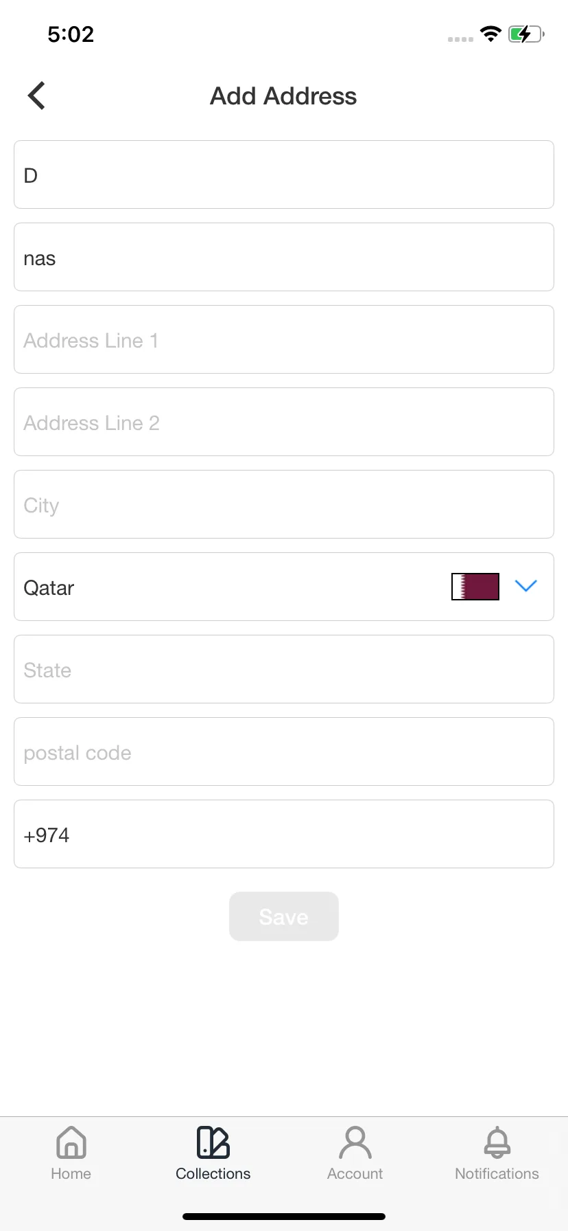Open the Home tab icon

click(x=71, y=1142)
